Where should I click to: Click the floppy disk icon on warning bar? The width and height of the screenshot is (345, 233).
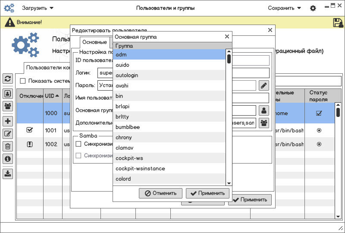coord(338,22)
